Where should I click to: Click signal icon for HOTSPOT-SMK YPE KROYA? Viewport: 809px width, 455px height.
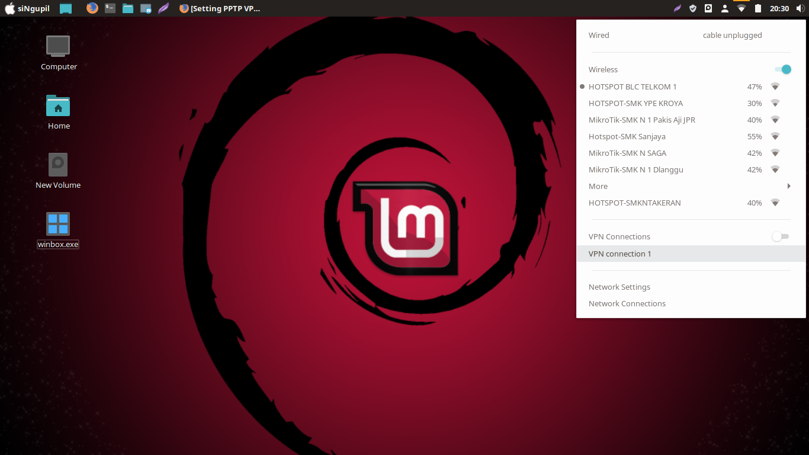(775, 103)
